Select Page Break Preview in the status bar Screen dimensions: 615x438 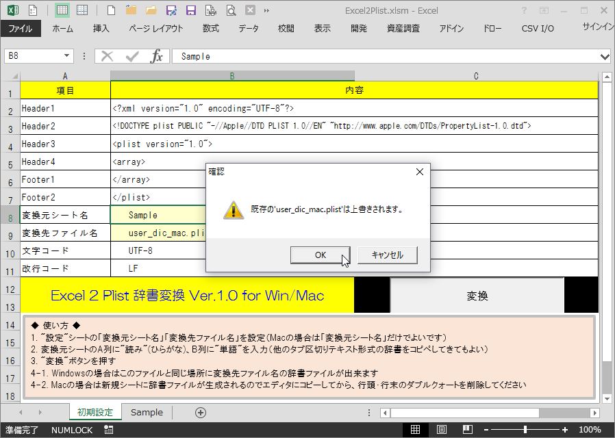coord(466,429)
